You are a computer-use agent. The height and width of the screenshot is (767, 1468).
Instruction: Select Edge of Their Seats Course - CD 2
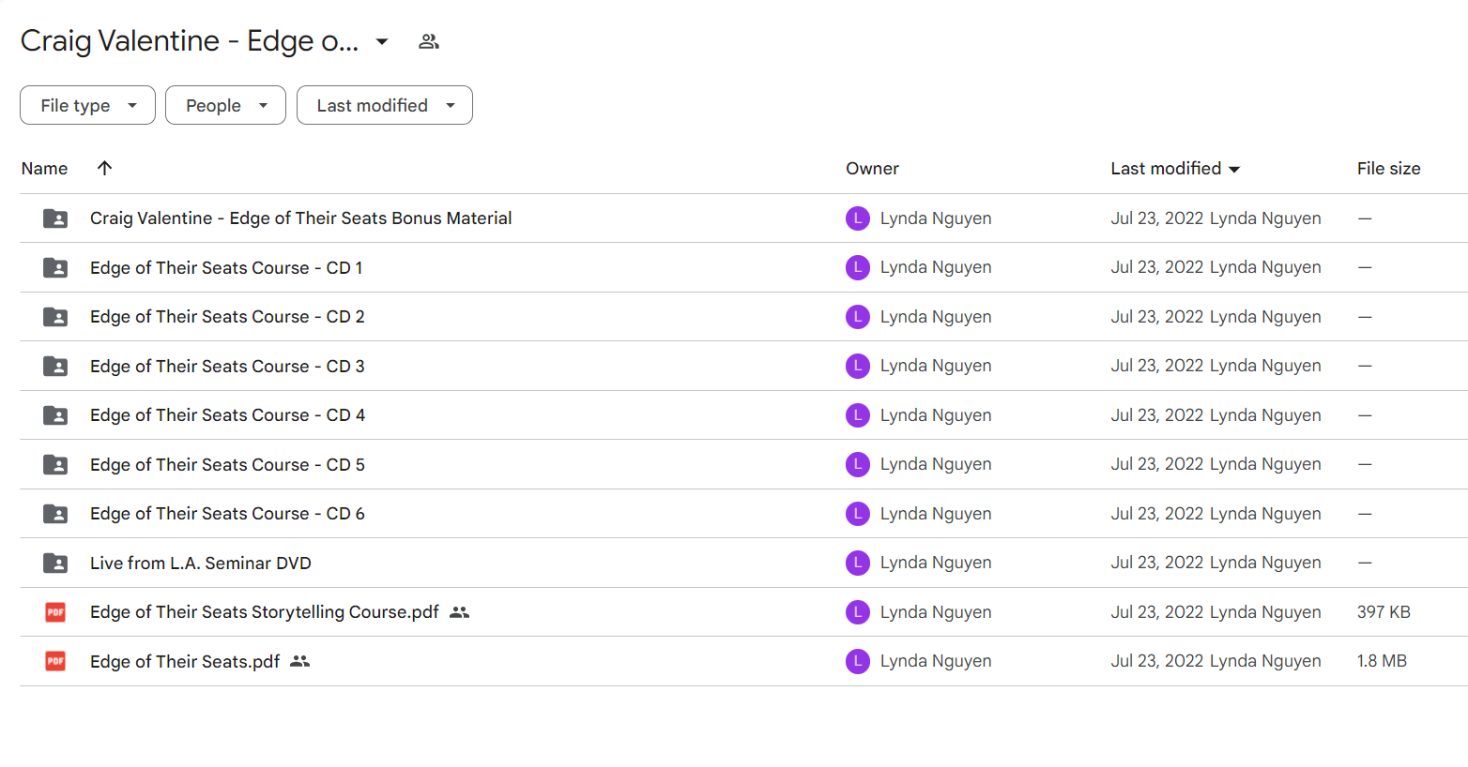[x=227, y=317]
